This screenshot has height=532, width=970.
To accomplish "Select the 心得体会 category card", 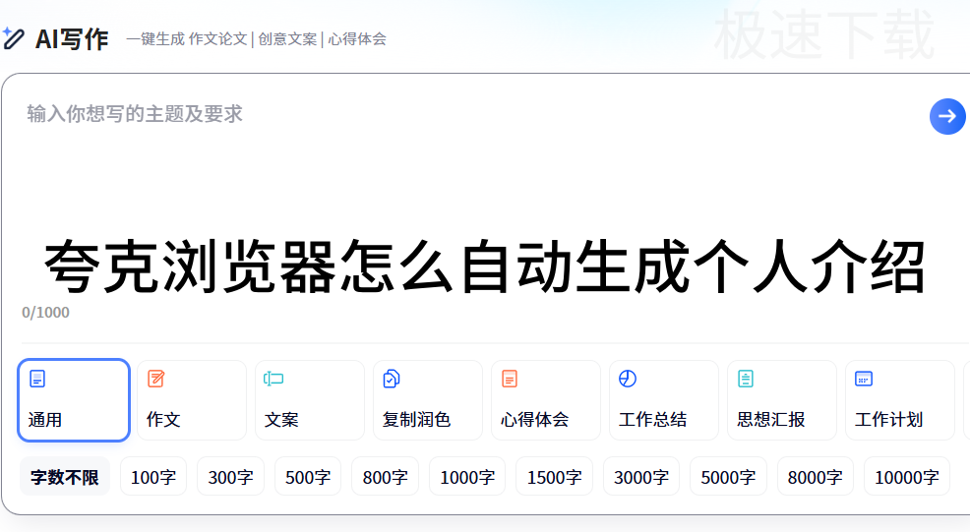I will (x=546, y=400).
